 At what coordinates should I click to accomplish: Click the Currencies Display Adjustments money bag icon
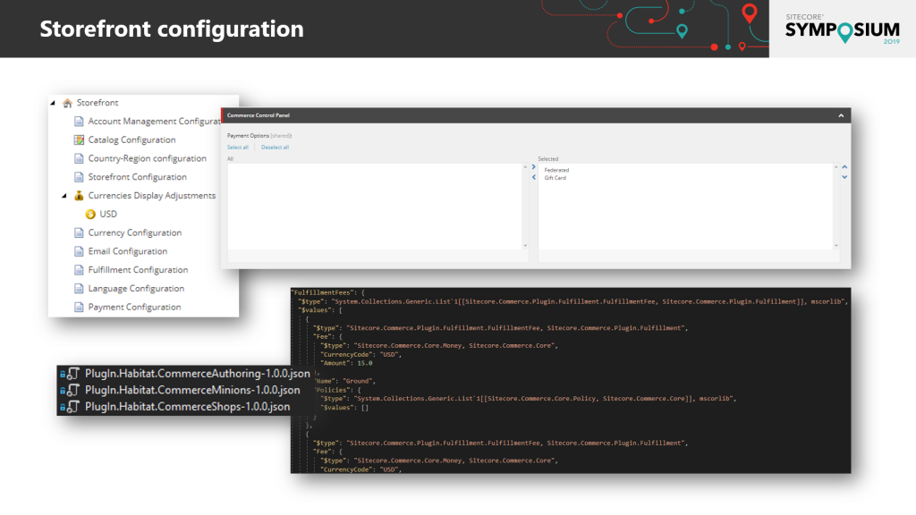[80, 196]
